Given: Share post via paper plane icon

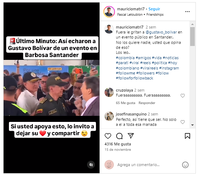Looking at the screenshot, I should coord(131,136).
